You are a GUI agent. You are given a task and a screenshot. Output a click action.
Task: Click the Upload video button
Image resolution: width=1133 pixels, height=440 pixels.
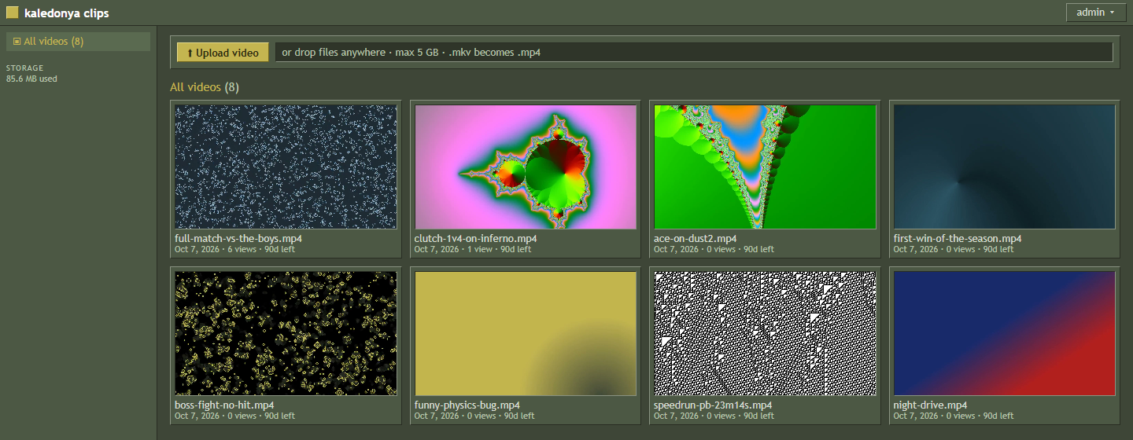[223, 53]
